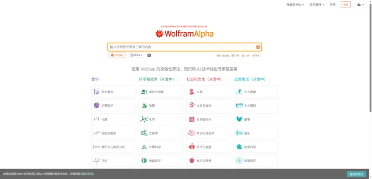Select the 自然语言 input mode
Viewport: 372px width, 179px height.
pos(117,55)
